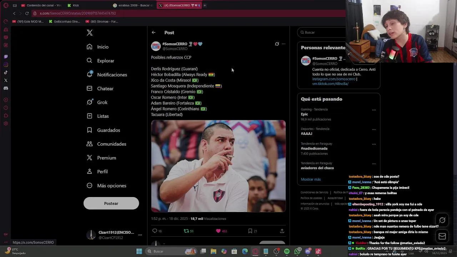Open Grok from the sidebar
457x257 pixels.
pyautogui.click(x=97, y=102)
